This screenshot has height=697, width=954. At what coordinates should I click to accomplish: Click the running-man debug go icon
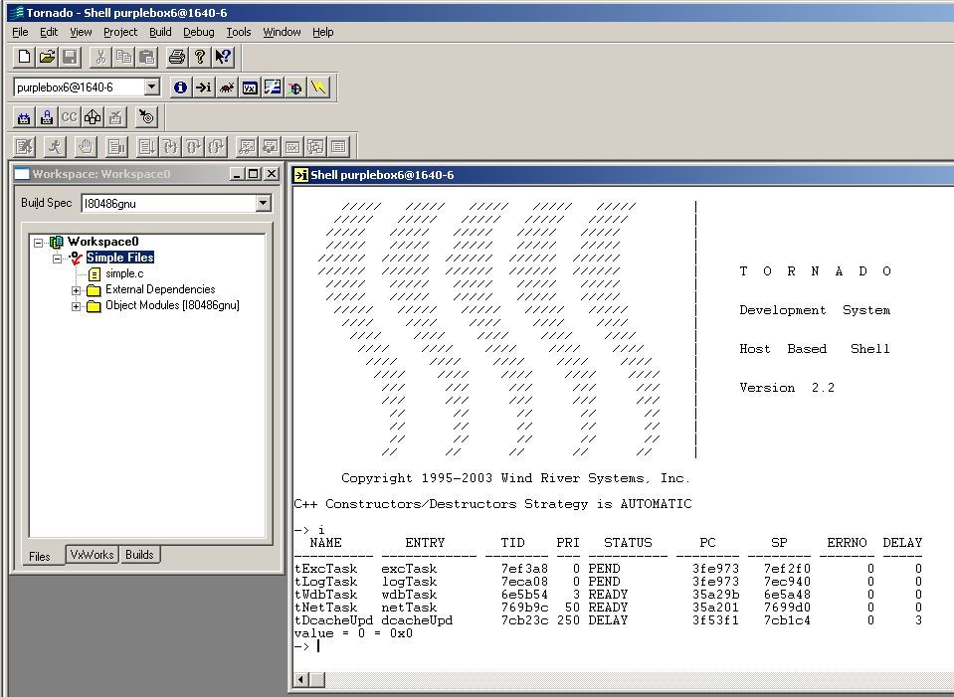tap(53, 146)
